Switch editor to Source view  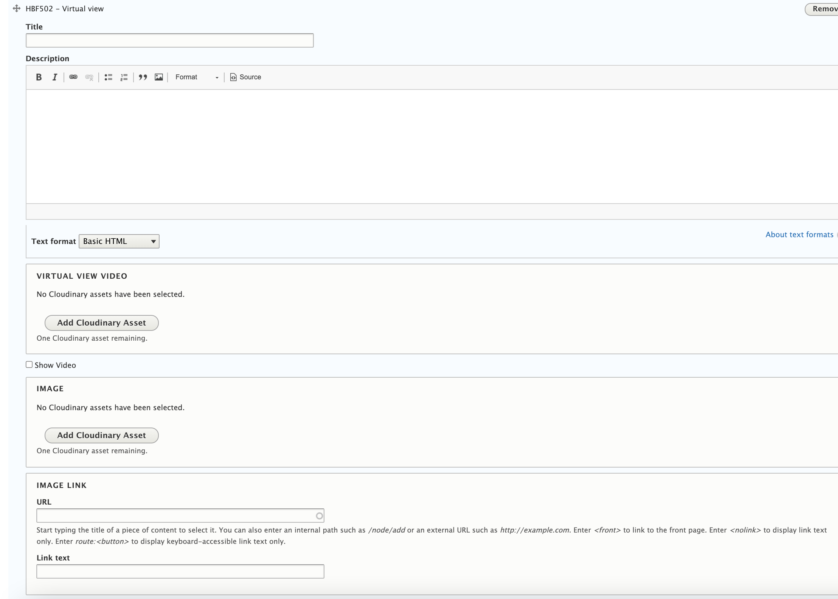click(x=246, y=77)
